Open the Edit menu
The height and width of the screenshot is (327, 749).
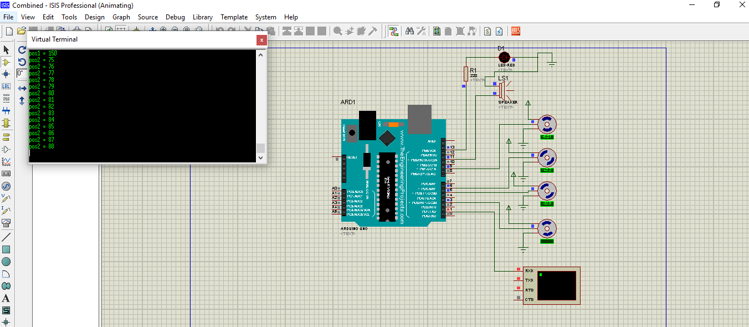pos(48,17)
